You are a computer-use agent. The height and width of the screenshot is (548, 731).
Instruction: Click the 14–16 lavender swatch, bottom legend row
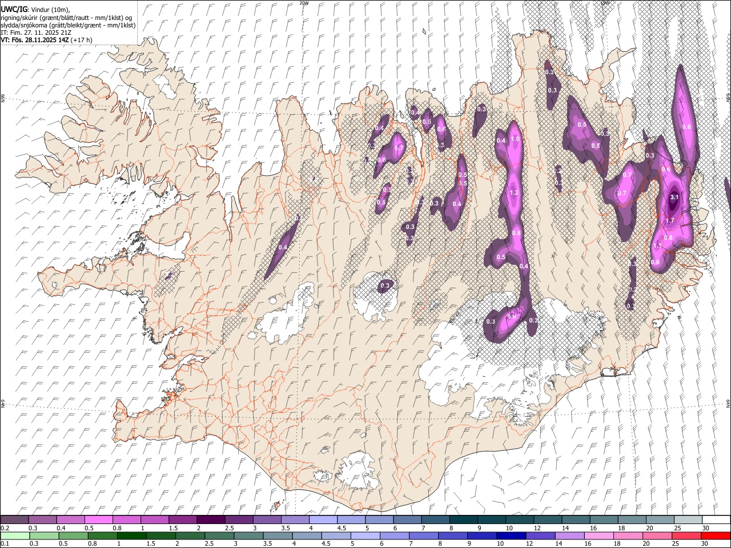(569, 535)
